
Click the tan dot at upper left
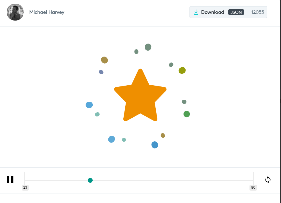pos(104,60)
